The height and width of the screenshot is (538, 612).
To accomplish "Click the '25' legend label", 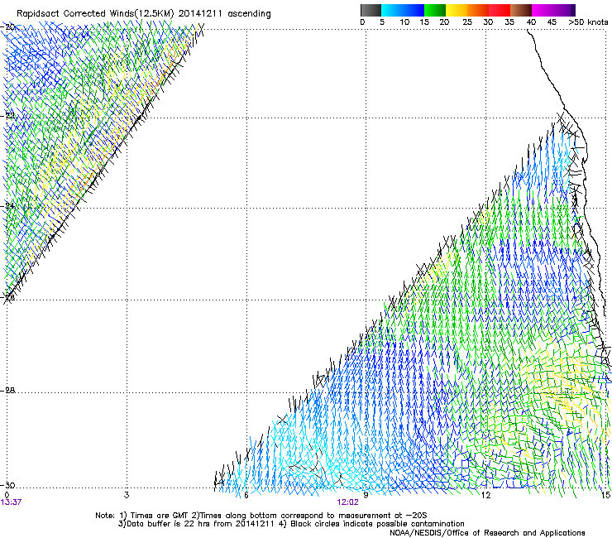I will coord(467,22).
